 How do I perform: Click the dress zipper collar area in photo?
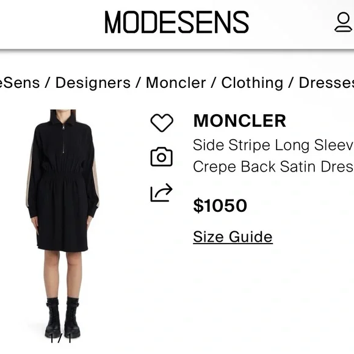(63, 132)
